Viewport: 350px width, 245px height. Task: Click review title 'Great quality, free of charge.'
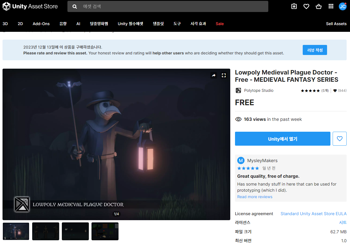point(268,176)
